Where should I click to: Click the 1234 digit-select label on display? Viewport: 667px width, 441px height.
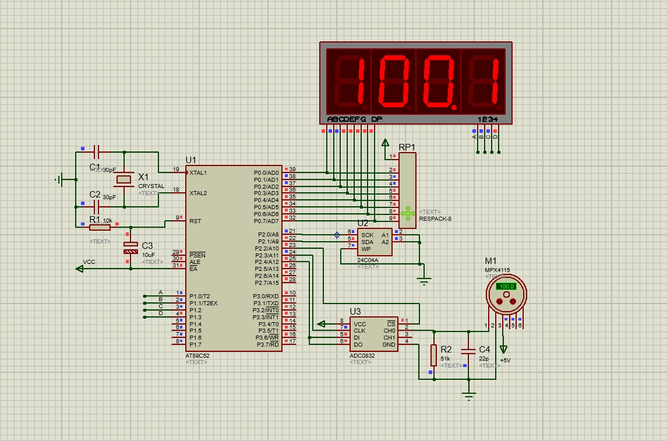[488, 119]
